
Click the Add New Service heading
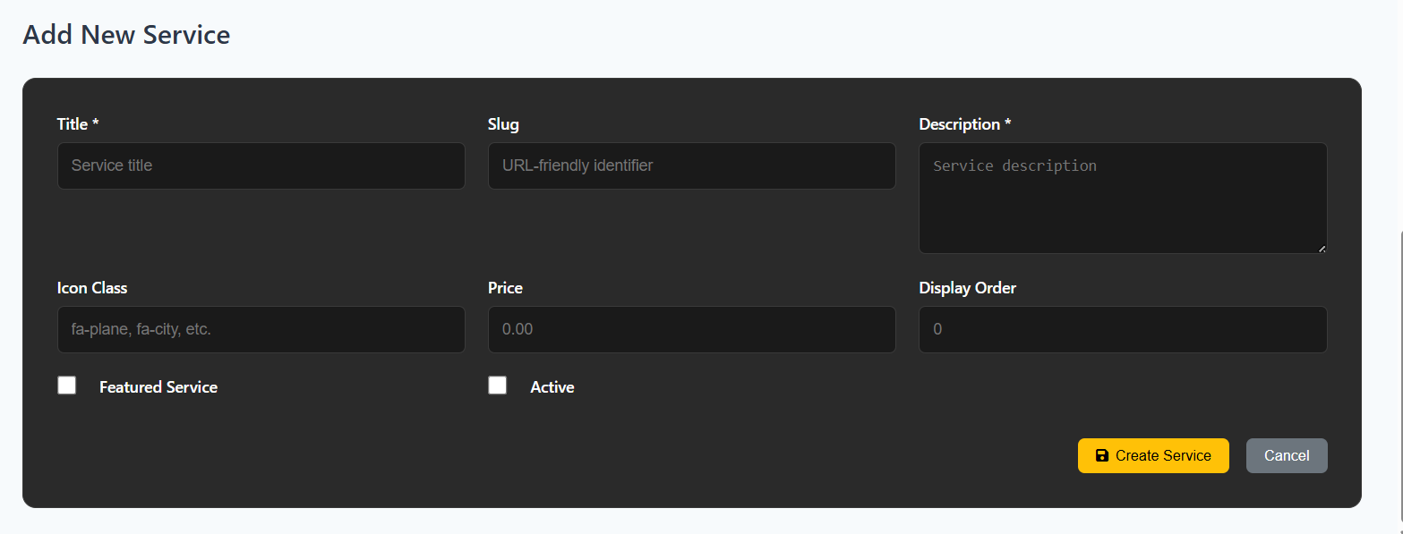tap(125, 34)
